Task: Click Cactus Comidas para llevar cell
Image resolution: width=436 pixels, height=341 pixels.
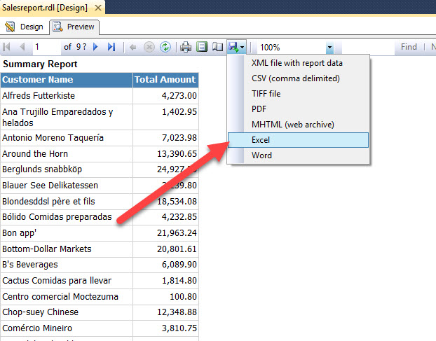Action: click(67, 281)
